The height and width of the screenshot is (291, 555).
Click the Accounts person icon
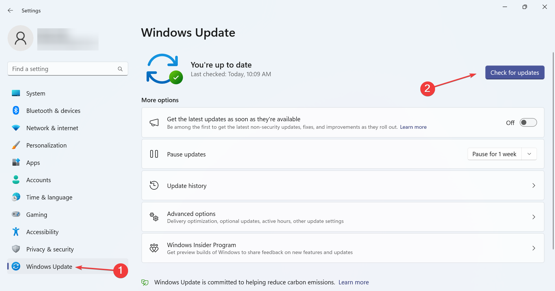16,180
